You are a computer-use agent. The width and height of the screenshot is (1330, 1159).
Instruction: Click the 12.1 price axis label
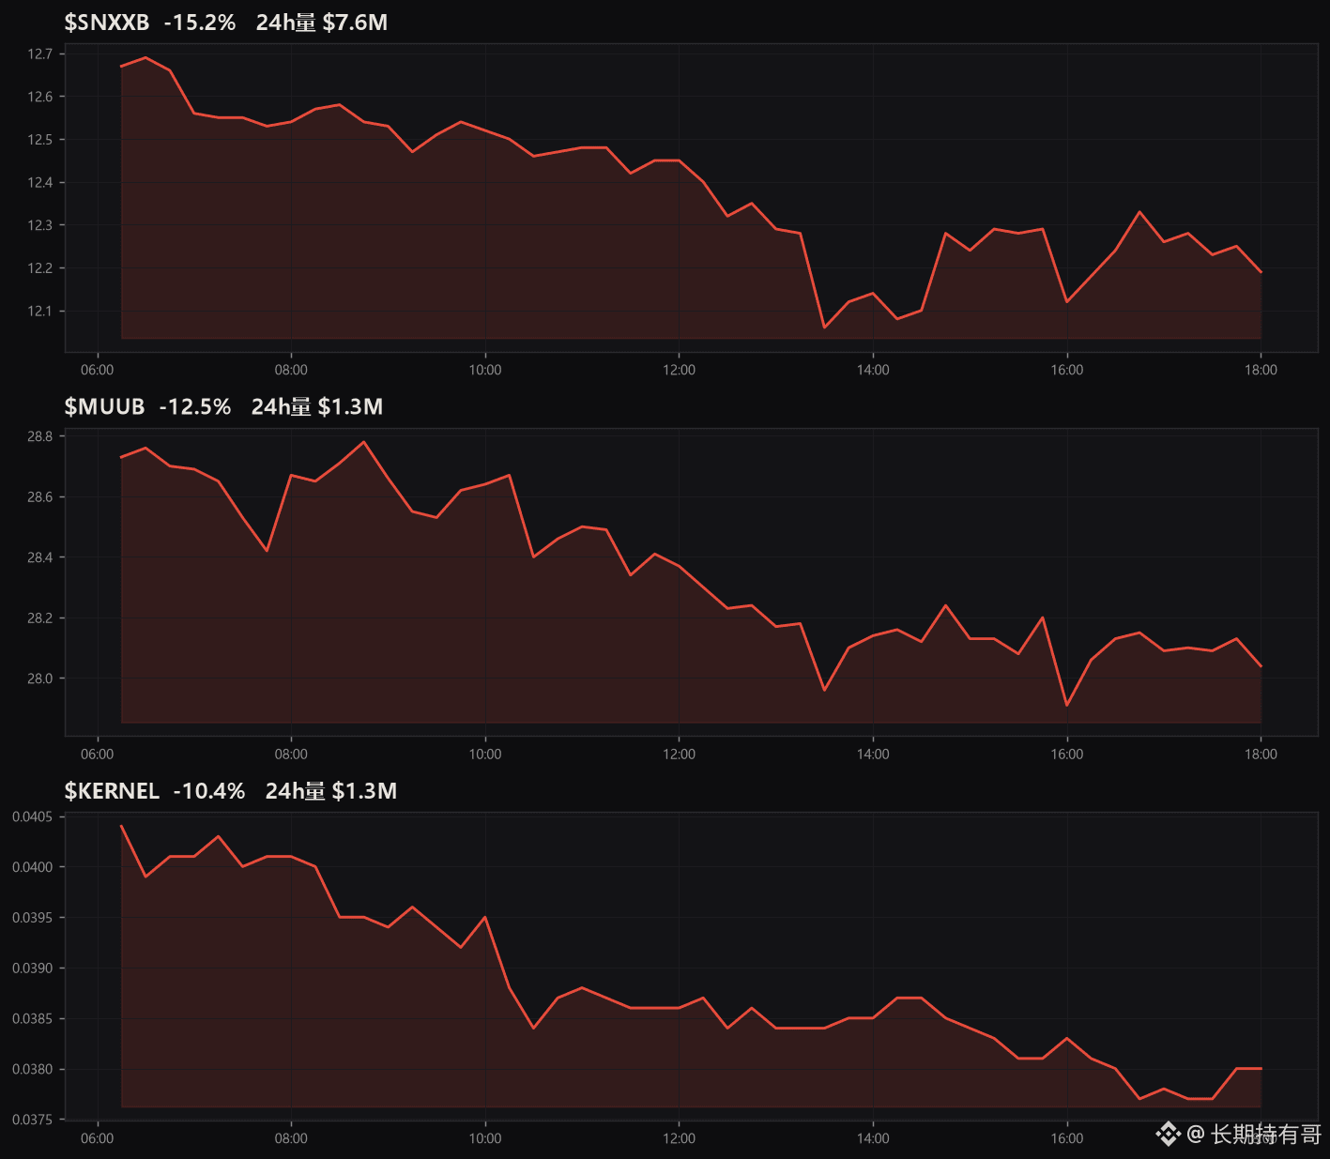click(40, 312)
